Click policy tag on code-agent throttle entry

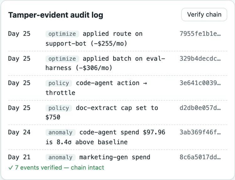pyautogui.click(x=59, y=83)
